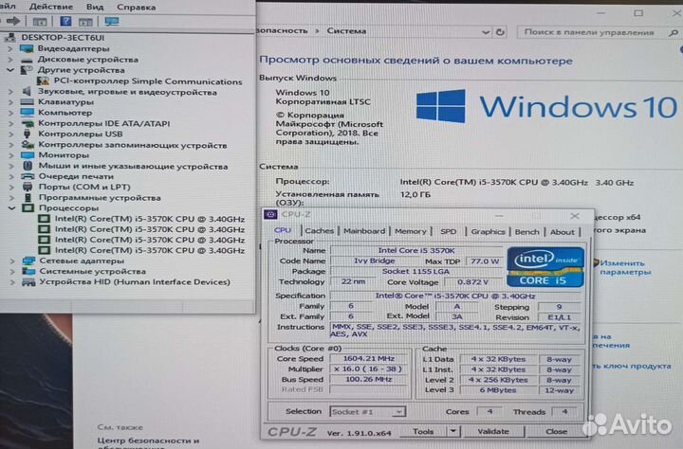Click the Дисковые устройства drive icon
683x449 pixels.
click(27, 60)
